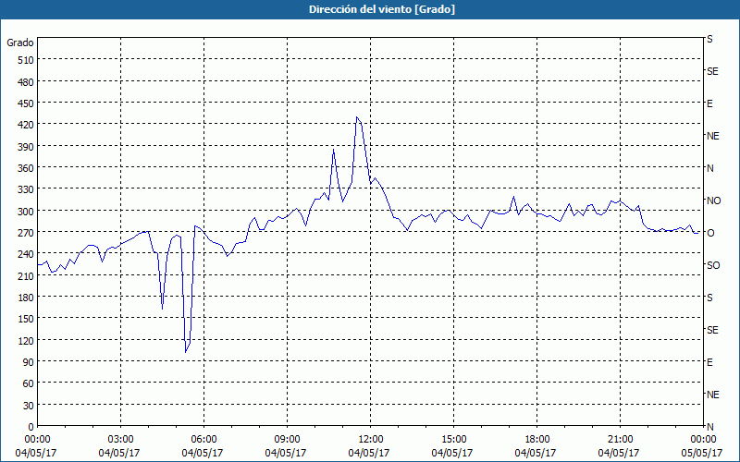Image resolution: width=740 pixels, height=462 pixels.
Task: Click the 'NO' compass label on right axis
Action: 713,201
